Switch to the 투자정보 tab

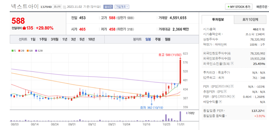pos(218,19)
